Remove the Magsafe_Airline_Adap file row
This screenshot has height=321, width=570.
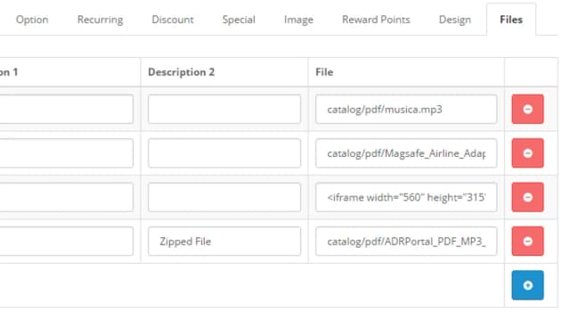(527, 153)
